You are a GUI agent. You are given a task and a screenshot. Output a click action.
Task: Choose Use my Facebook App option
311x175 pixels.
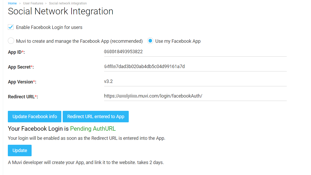click(150, 41)
